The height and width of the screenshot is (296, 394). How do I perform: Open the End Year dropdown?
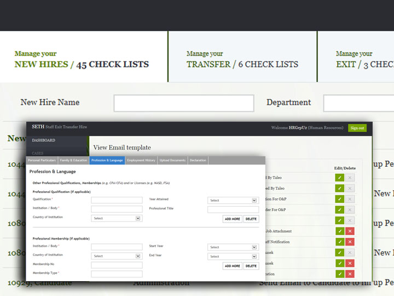pos(233,256)
